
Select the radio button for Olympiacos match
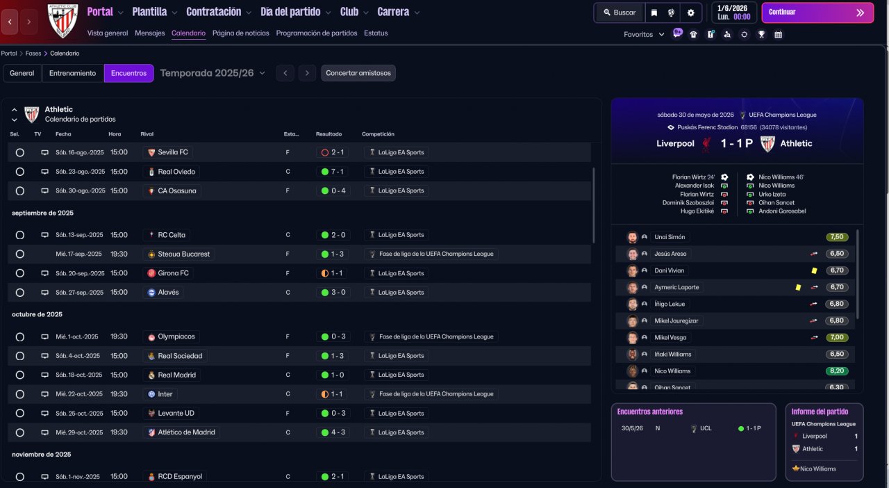19,336
